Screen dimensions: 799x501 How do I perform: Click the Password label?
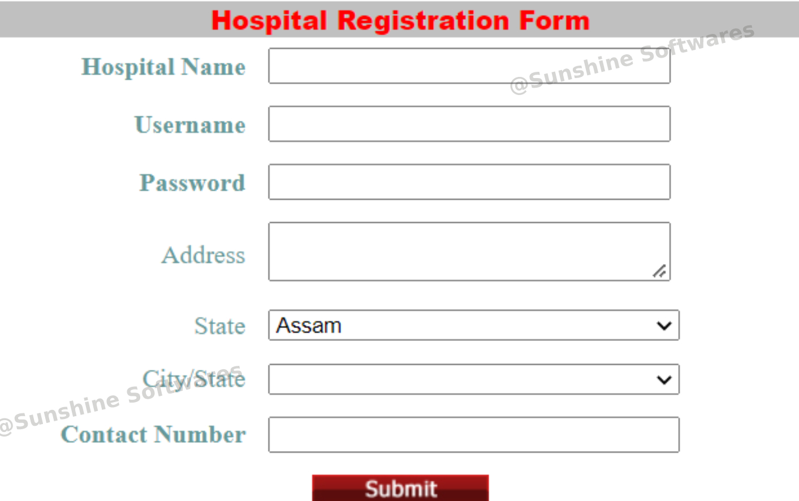[x=192, y=183]
